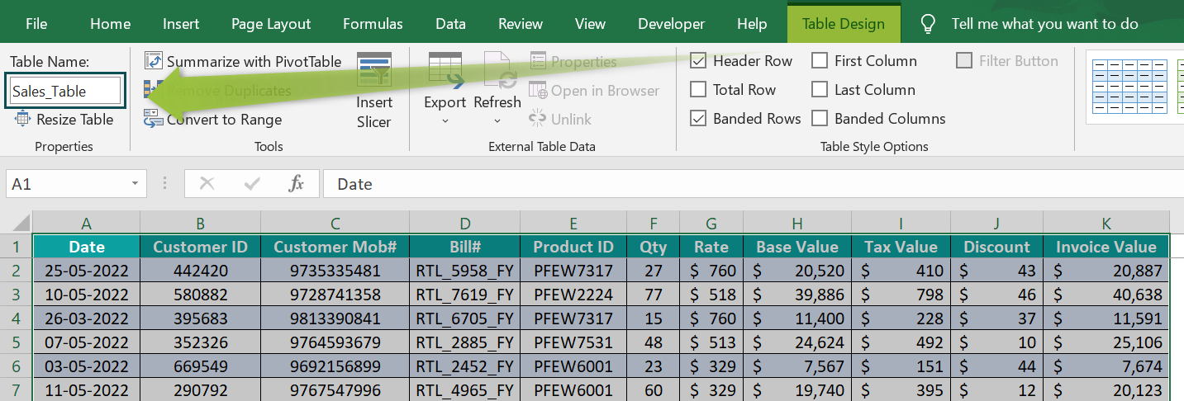Turn on Banded Columns checkbox
This screenshot has width=1184, height=401.
coord(820,118)
